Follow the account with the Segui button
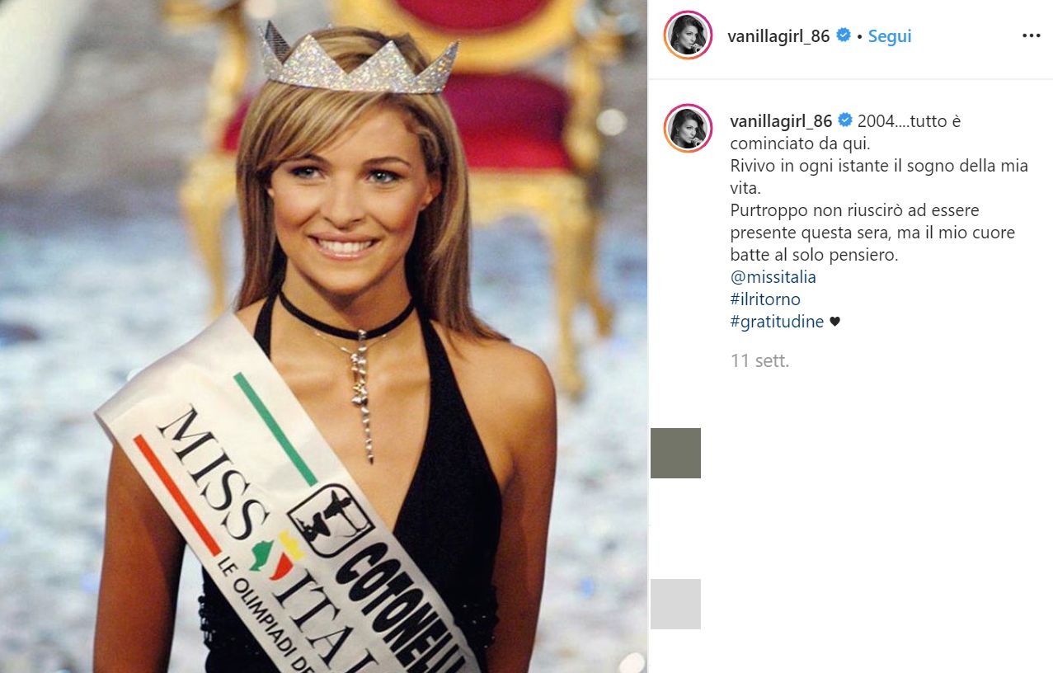The width and height of the screenshot is (1053, 673). click(890, 36)
